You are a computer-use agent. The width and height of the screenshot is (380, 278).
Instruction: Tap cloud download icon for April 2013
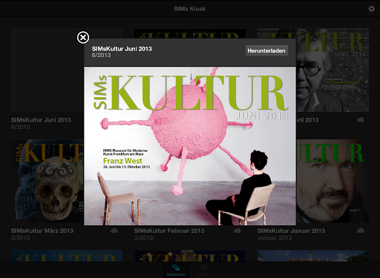point(361,120)
